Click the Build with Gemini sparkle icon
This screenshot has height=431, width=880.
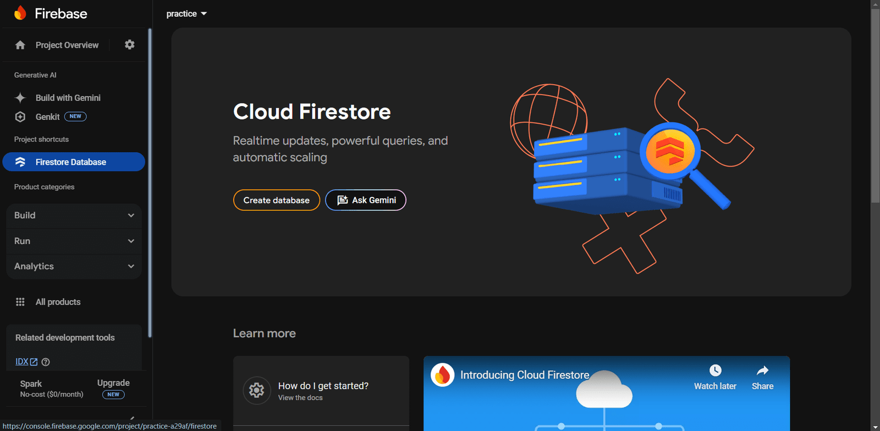click(x=20, y=98)
